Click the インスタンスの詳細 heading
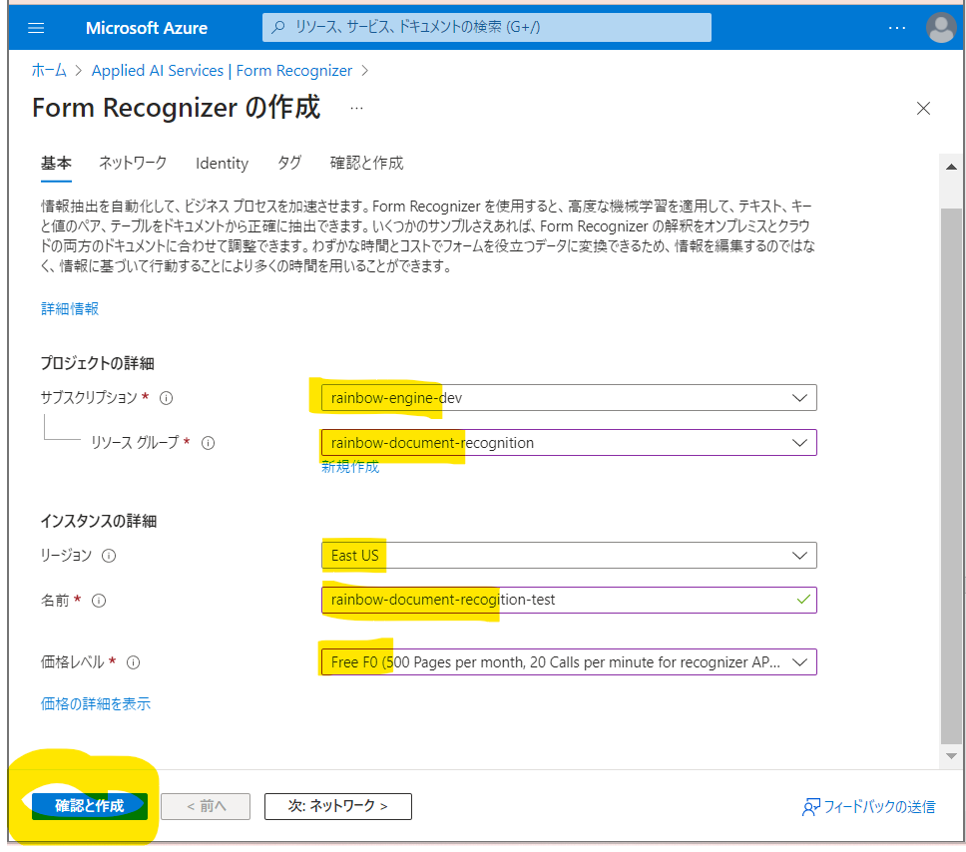966x852 pixels. click(99, 521)
